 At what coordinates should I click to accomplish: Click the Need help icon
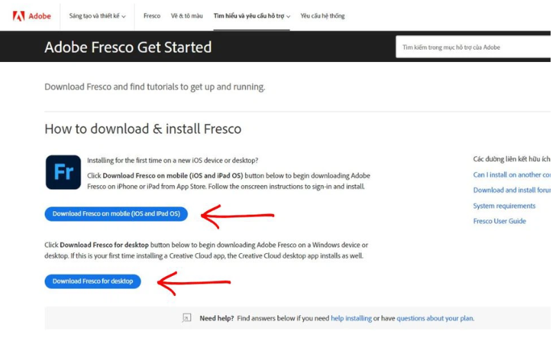pos(186,319)
